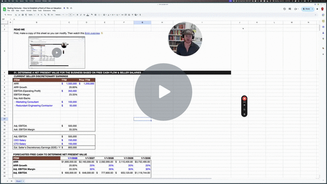Click the pause button on recording widget
Viewport: 327px width, 184px height.
click(x=244, y=105)
